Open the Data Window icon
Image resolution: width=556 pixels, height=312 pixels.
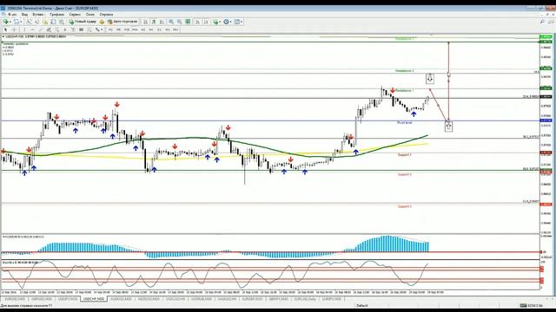tap(37, 22)
